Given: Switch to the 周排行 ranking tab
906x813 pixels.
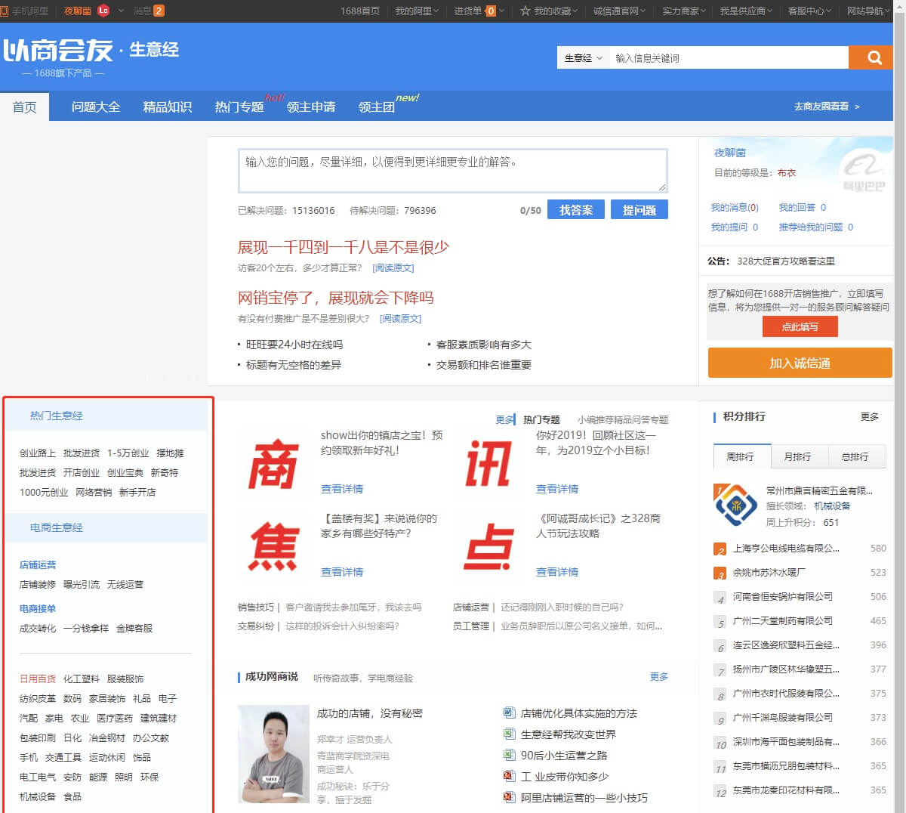Looking at the screenshot, I should tap(742, 456).
